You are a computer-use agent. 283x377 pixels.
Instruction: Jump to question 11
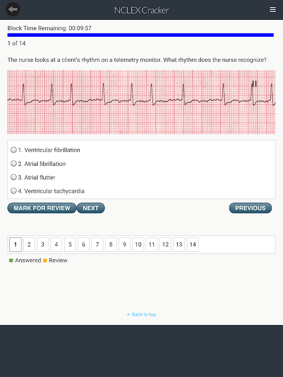[x=152, y=245]
